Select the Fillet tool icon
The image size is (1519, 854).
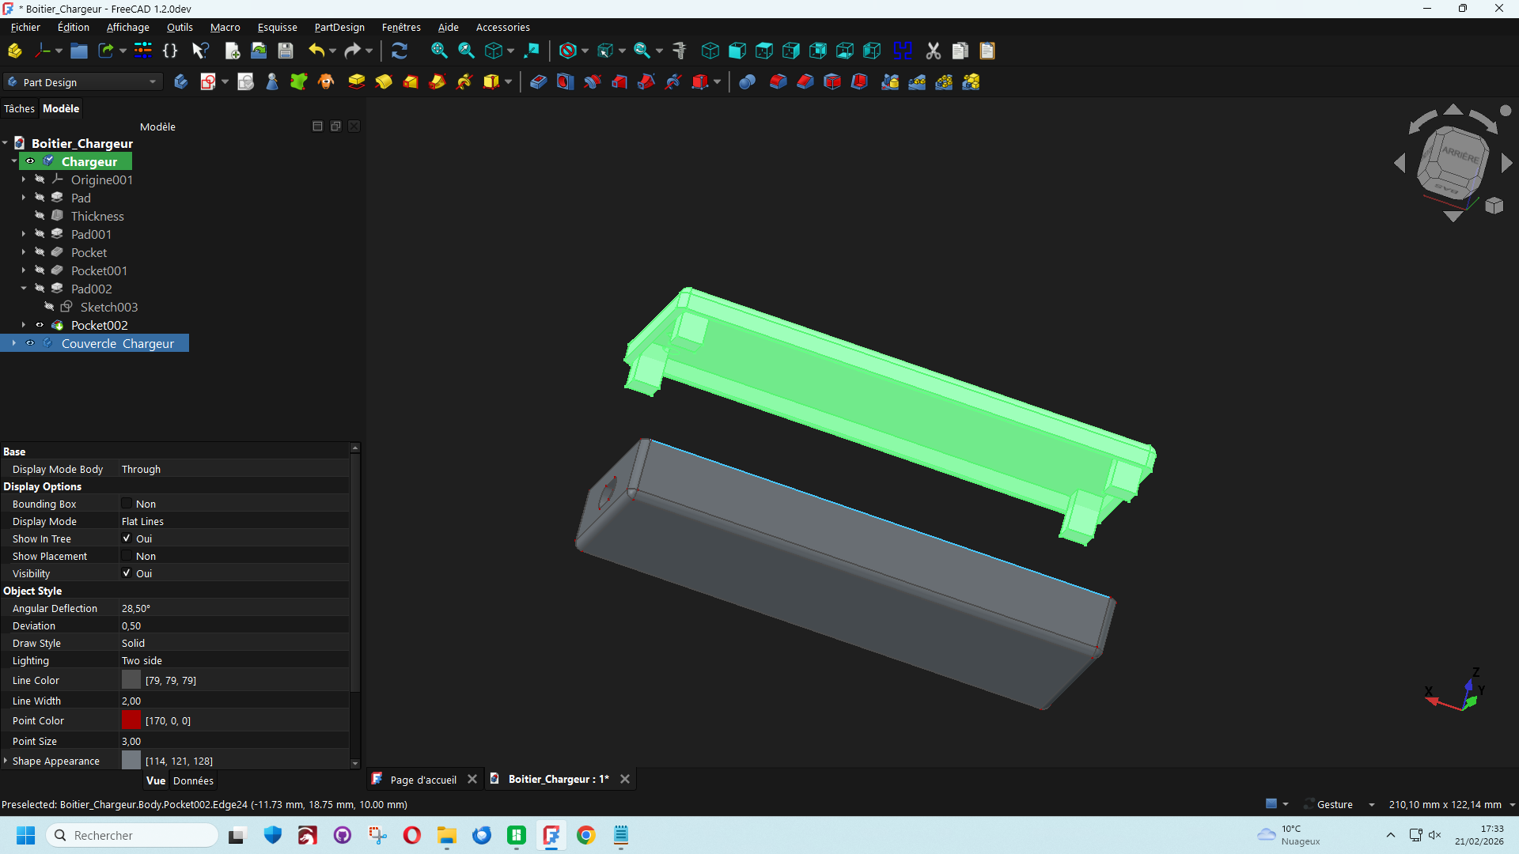pyautogui.click(x=778, y=81)
